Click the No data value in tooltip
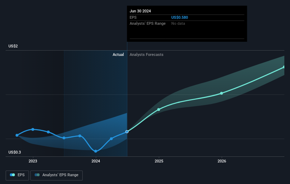The width and height of the screenshot is (290, 184). [x=178, y=24]
